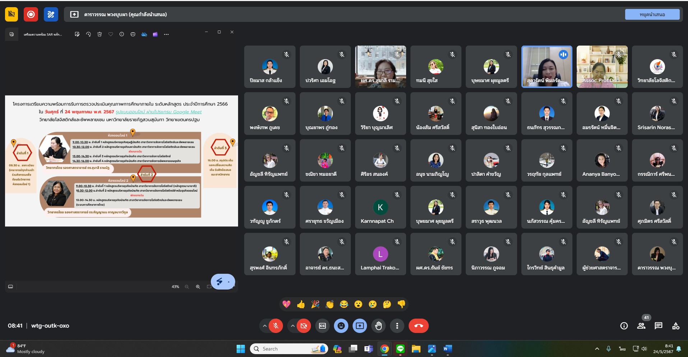Zoom in on the photo

(198, 287)
